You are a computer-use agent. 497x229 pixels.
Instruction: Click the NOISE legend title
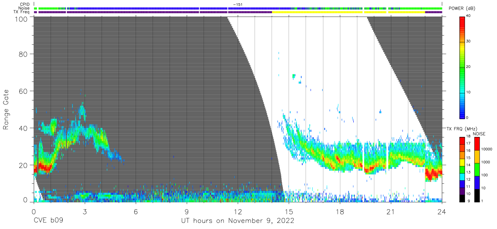479,133
